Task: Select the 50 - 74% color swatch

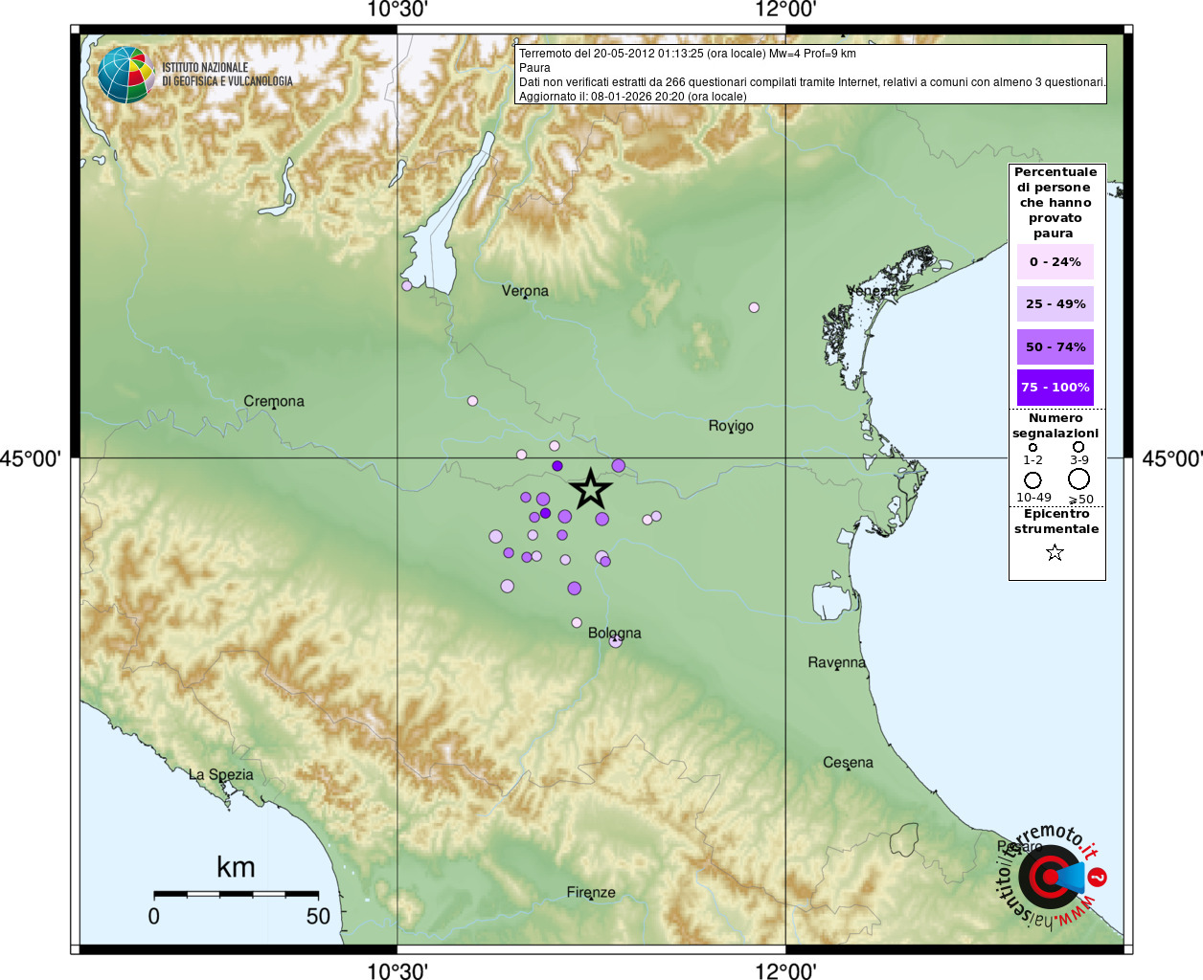Action: coord(1055,346)
